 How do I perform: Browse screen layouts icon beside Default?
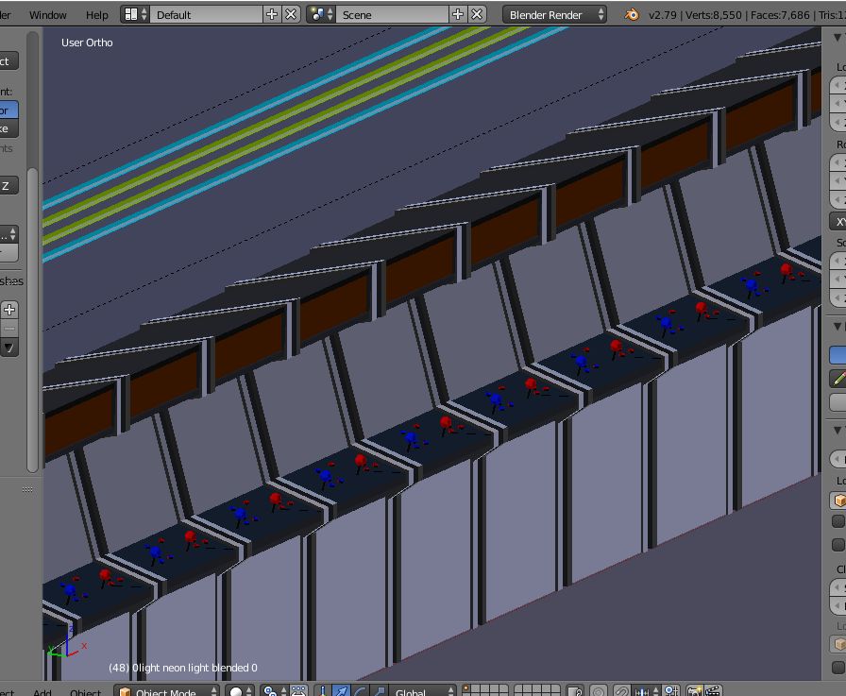coord(135,14)
